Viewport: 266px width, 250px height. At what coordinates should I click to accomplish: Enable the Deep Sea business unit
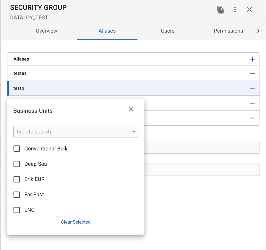(17, 164)
